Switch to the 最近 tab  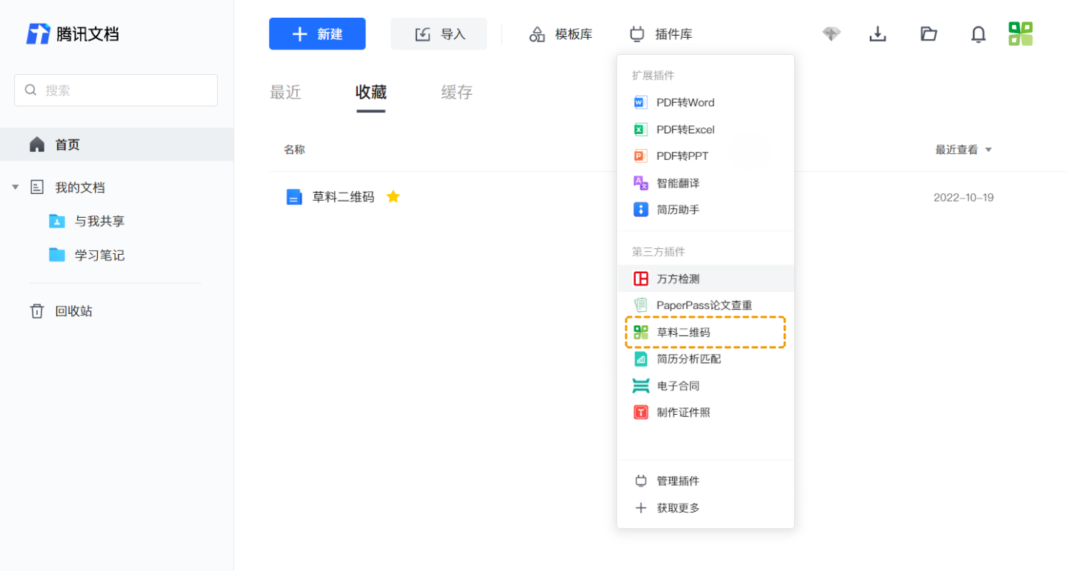tap(285, 93)
